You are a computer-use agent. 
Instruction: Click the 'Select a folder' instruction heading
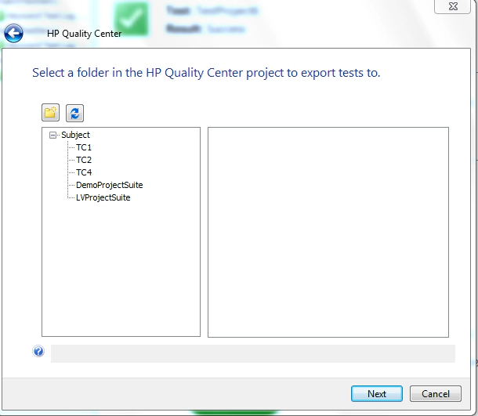[x=206, y=73]
